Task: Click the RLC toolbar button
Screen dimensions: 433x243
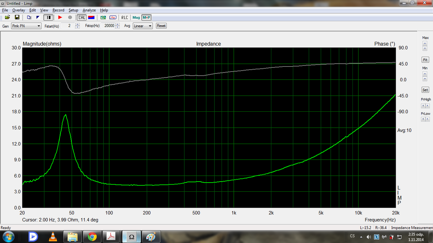Action: (125, 17)
